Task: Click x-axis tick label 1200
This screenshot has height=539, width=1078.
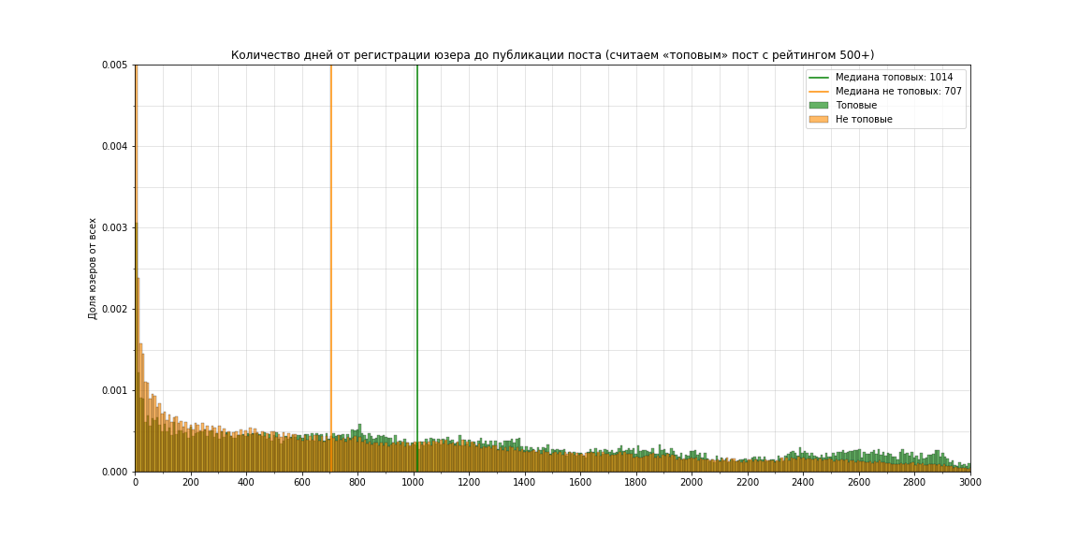Action: click(x=469, y=483)
